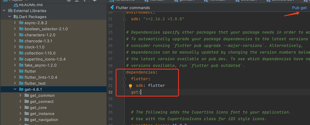This screenshot has width=310, height=125.
Task: Fold the flutter block at line 30
Action: 124,79
